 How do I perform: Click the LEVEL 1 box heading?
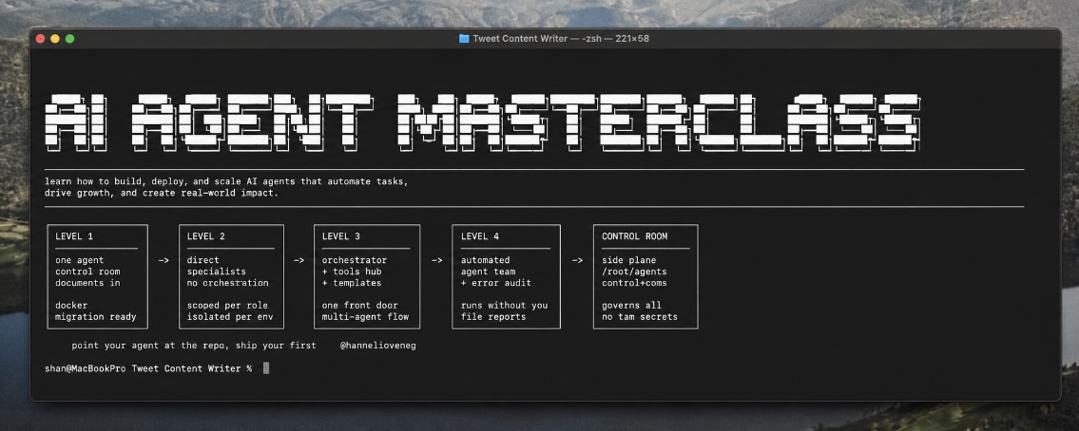click(74, 236)
